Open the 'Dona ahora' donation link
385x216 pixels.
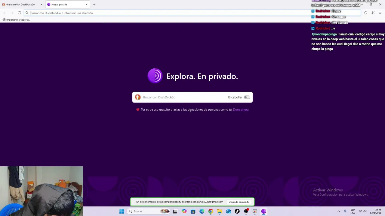(x=241, y=109)
